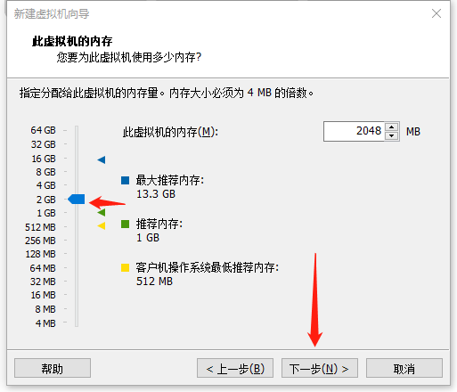Click the 13.3 GB max recommended value

pos(156,194)
